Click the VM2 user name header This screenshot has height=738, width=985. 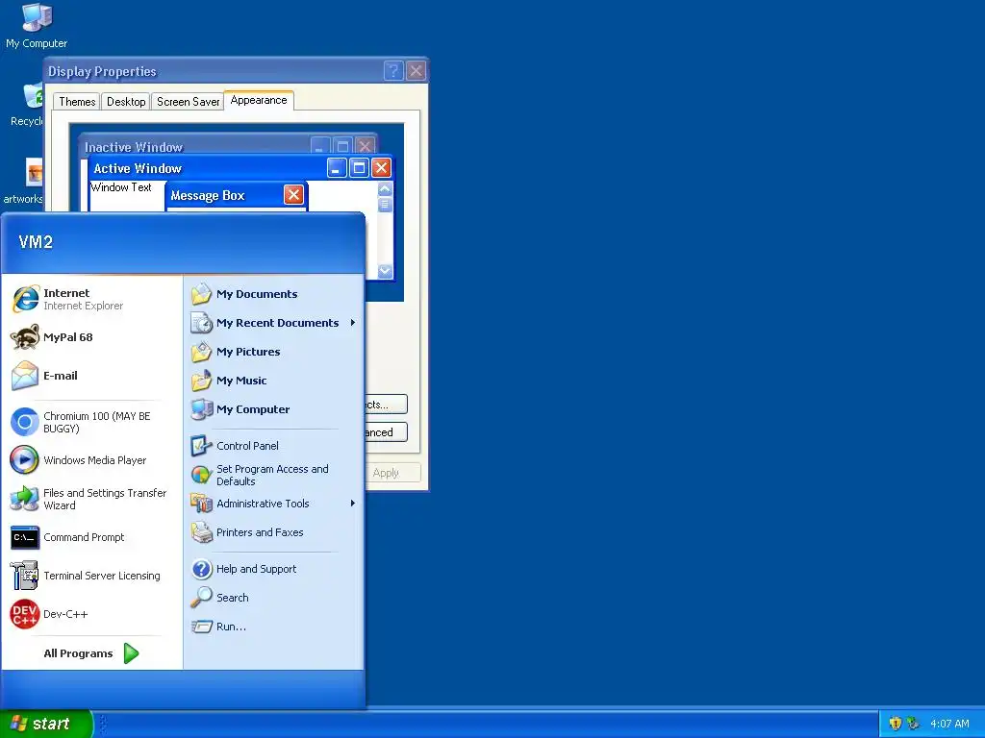tap(36, 242)
